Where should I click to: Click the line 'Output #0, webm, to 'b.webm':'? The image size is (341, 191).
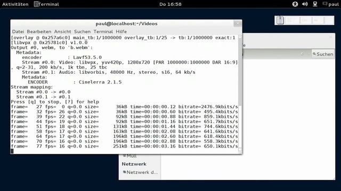pyautogui.click(x=52, y=48)
